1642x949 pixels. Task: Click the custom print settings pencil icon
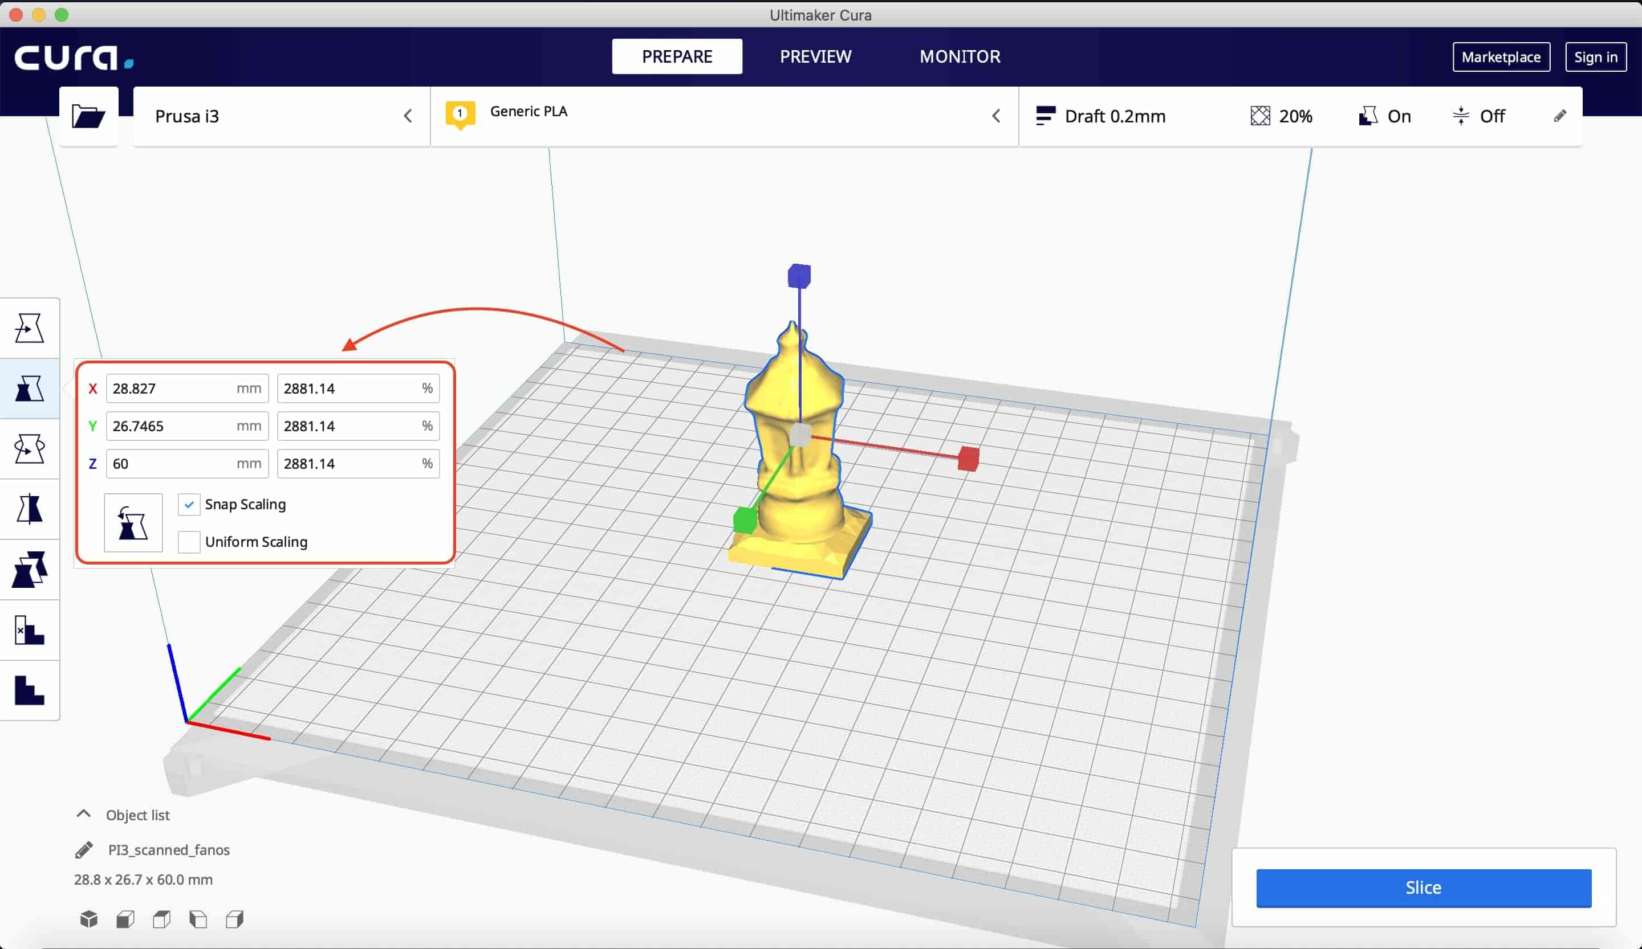pos(1560,116)
